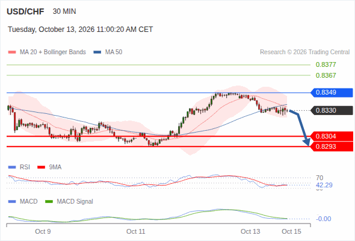Click the 'MACD Signal' legend label
The image size is (355, 241).
point(75,202)
